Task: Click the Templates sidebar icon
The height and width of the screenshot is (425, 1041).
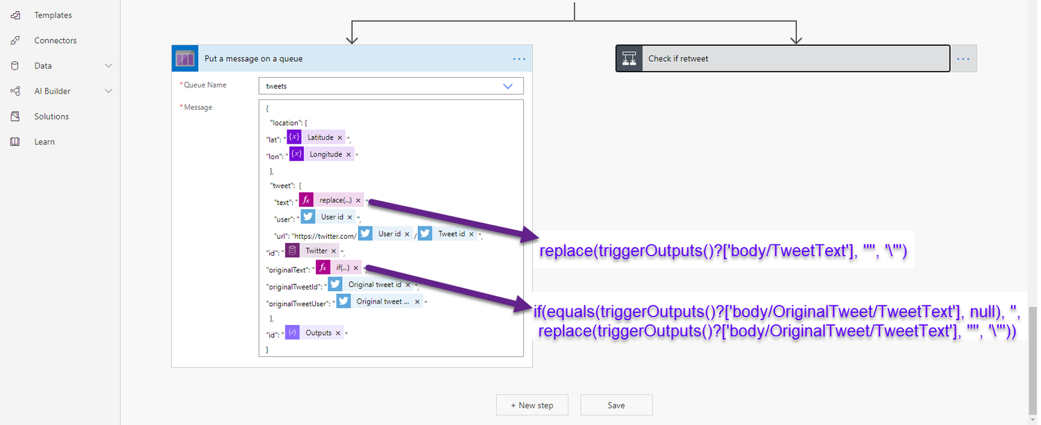Action: click(15, 15)
